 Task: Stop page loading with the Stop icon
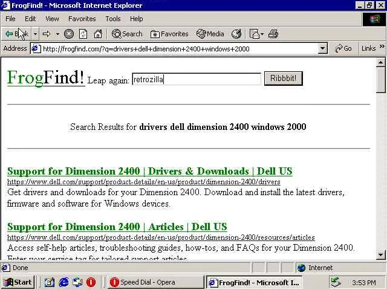point(69,34)
